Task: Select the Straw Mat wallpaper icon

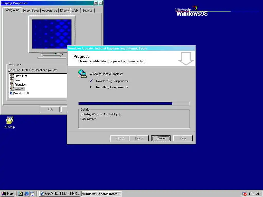Action: (12, 76)
